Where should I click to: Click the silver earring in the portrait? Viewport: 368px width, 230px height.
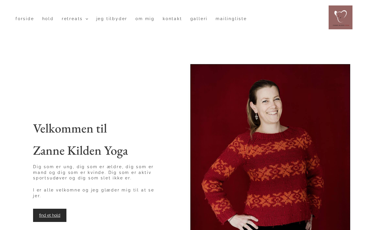[x=256, y=116]
